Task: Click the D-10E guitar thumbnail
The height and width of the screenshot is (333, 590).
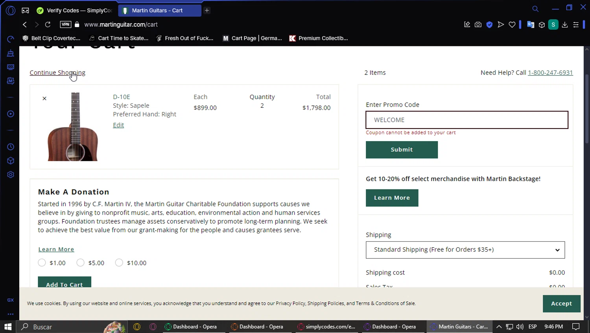Action: coord(73,127)
